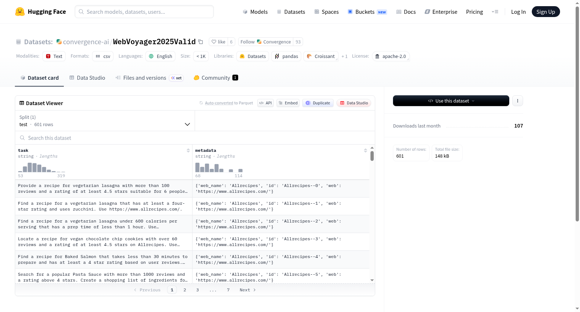The image size is (580, 312).
Task: Open Docs in the top navigation
Action: (x=406, y=12)
